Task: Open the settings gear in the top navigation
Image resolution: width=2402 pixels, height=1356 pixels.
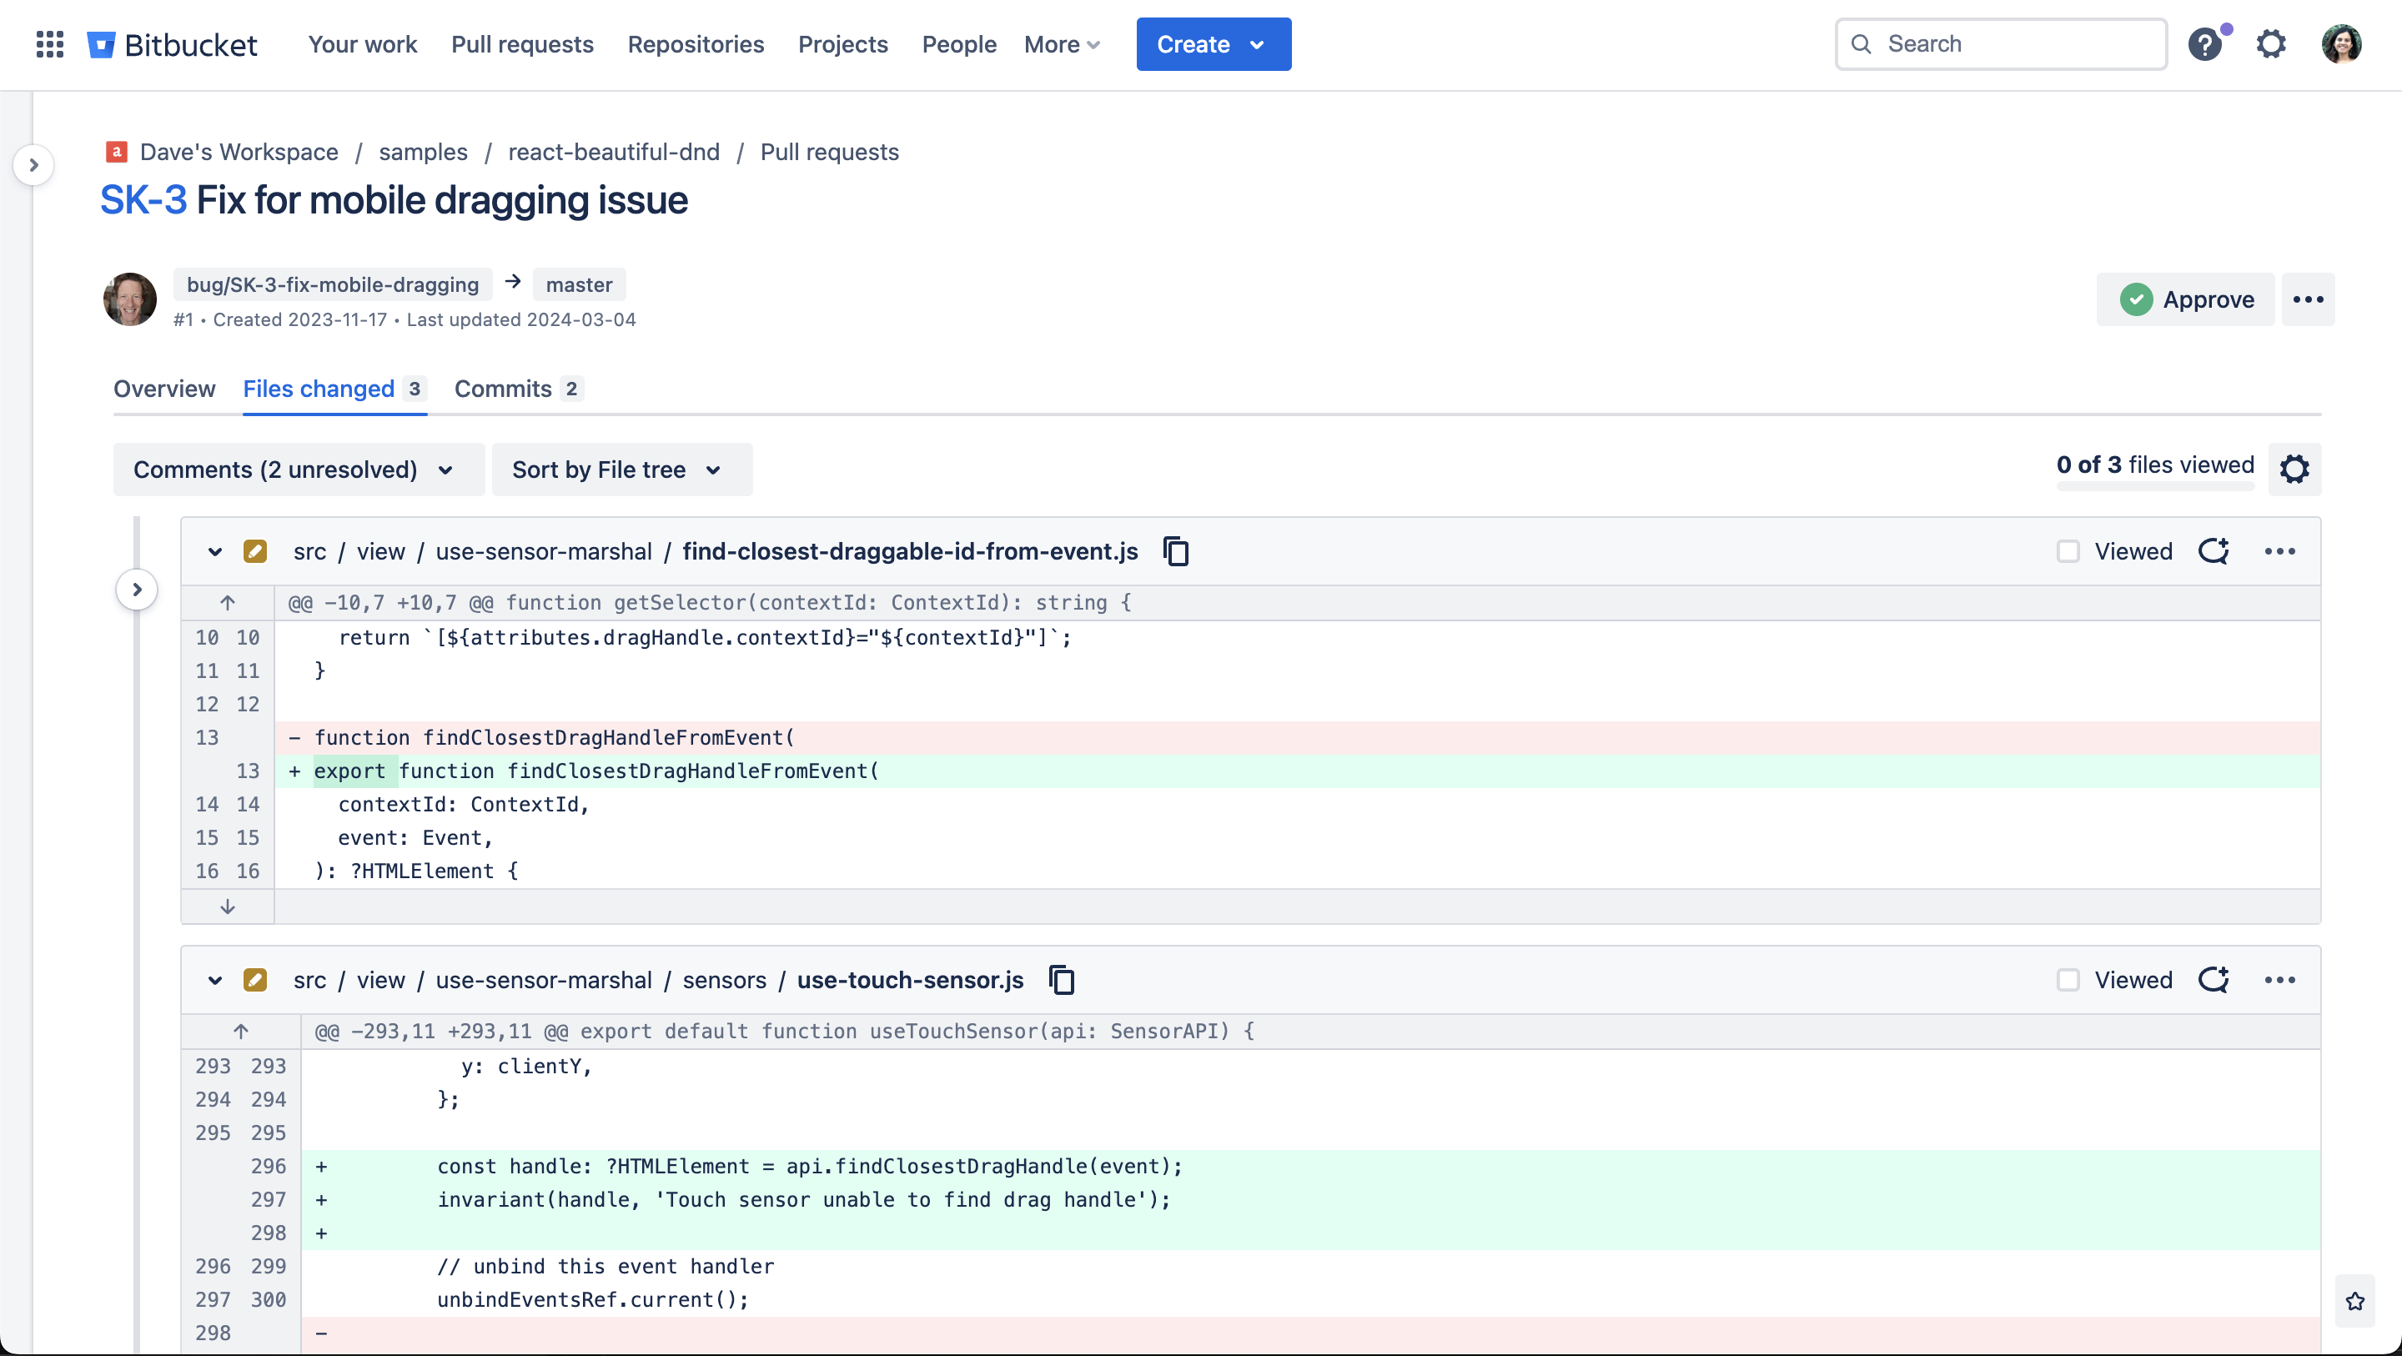Action: (x=2271, y=44)
